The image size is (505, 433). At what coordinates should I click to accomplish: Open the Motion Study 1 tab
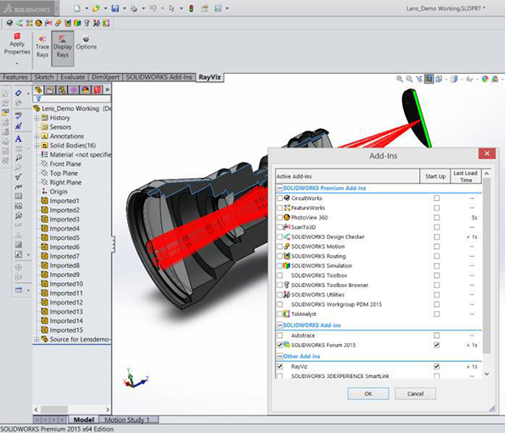(127, 419)
